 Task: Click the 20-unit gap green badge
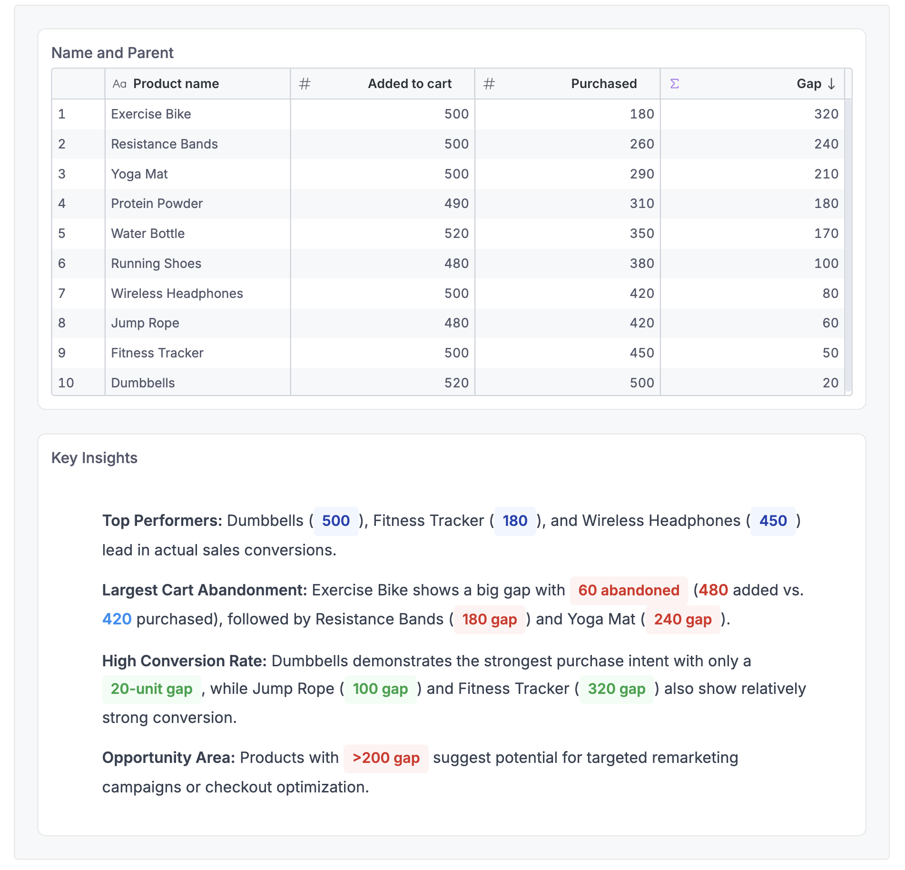coord(151,689)
